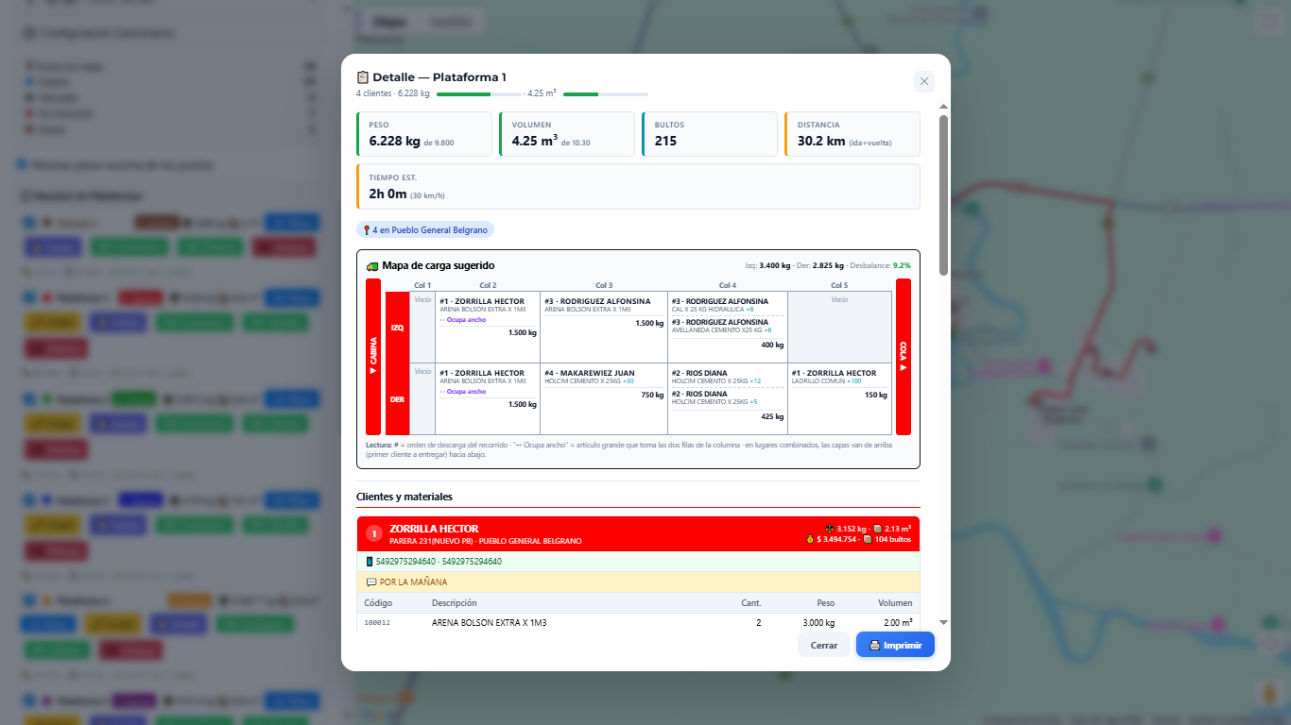Click the red COLA bar on load map
The image size is (1291, 725).
pos(904,357)
